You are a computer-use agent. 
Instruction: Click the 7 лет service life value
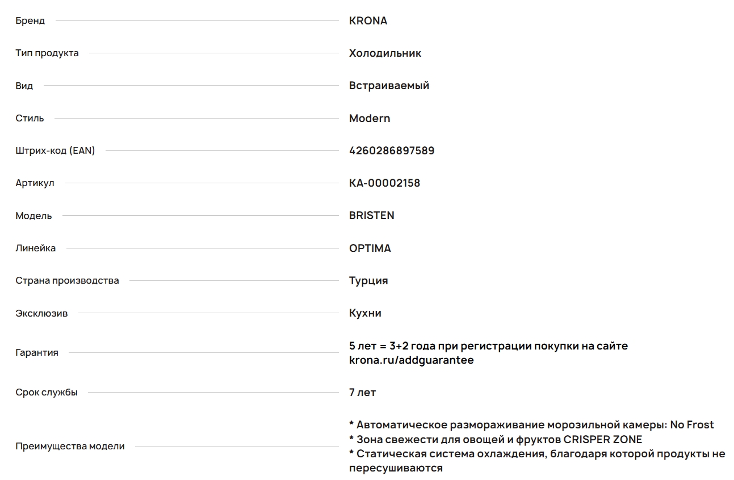tap(362, 393)
